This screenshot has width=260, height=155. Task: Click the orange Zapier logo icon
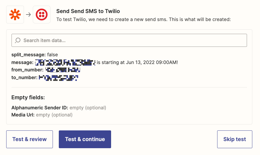[x=15, y=15]
